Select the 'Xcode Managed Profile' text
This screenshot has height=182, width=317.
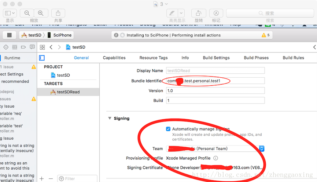point(188,158)
